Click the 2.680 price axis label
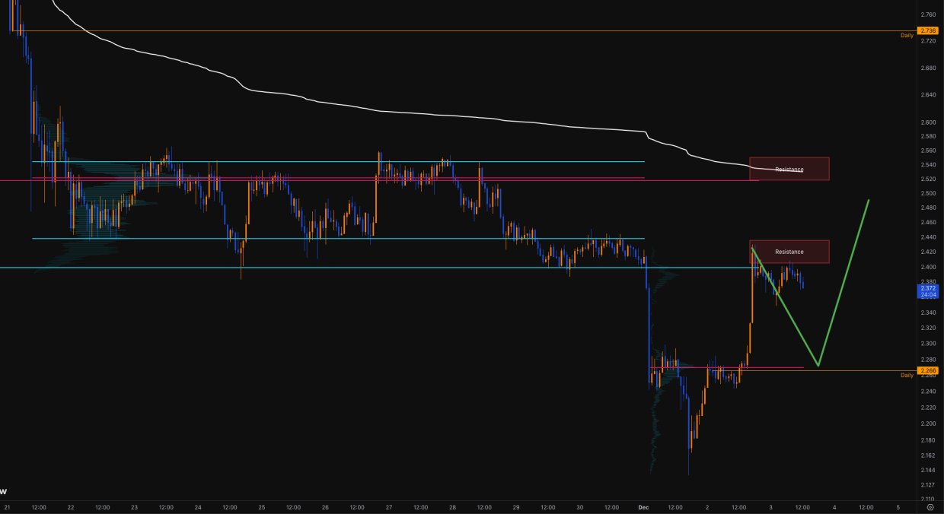 click(x=928, y=68)
